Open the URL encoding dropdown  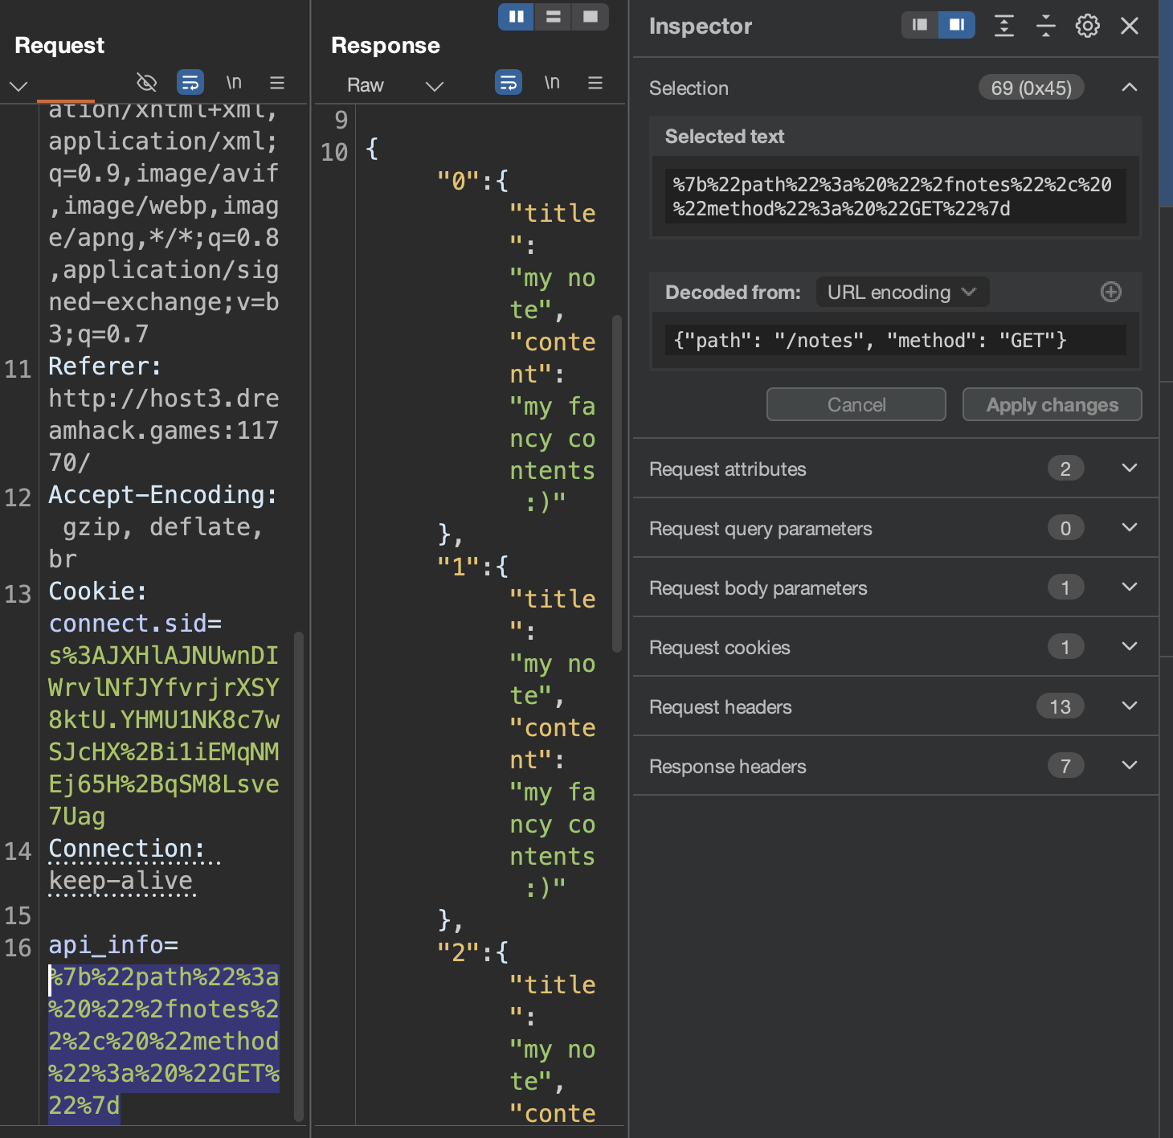902,292
